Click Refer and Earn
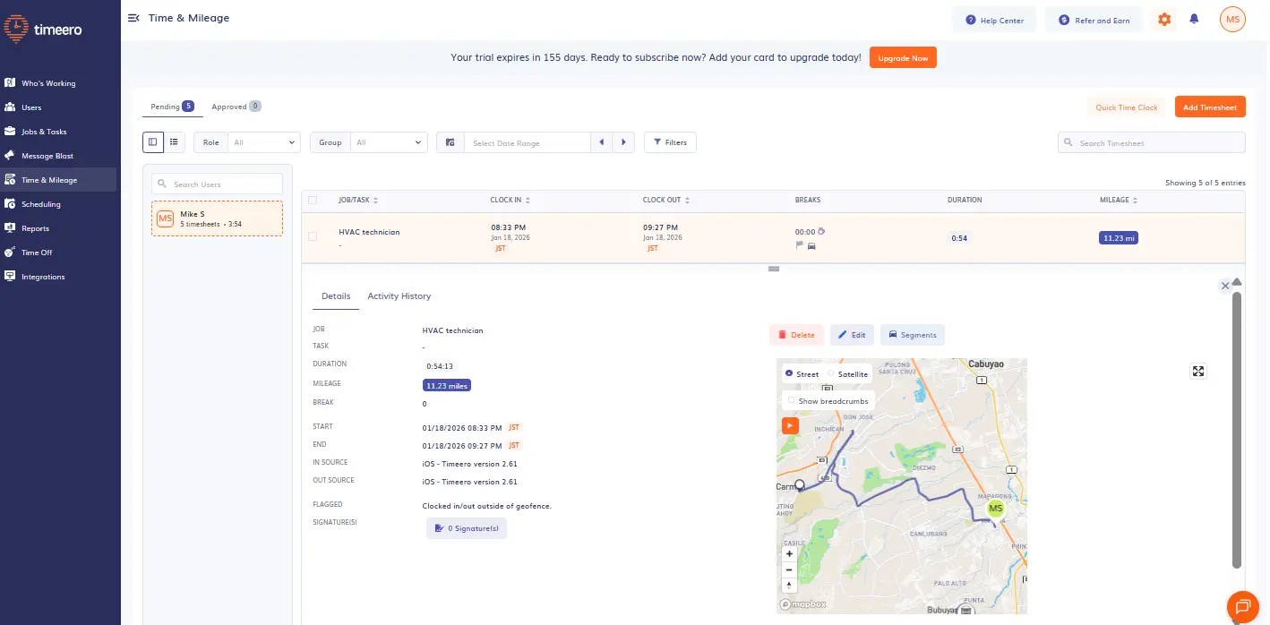The width and height of the screenshot is (1270, 625). pos(1094,20)
